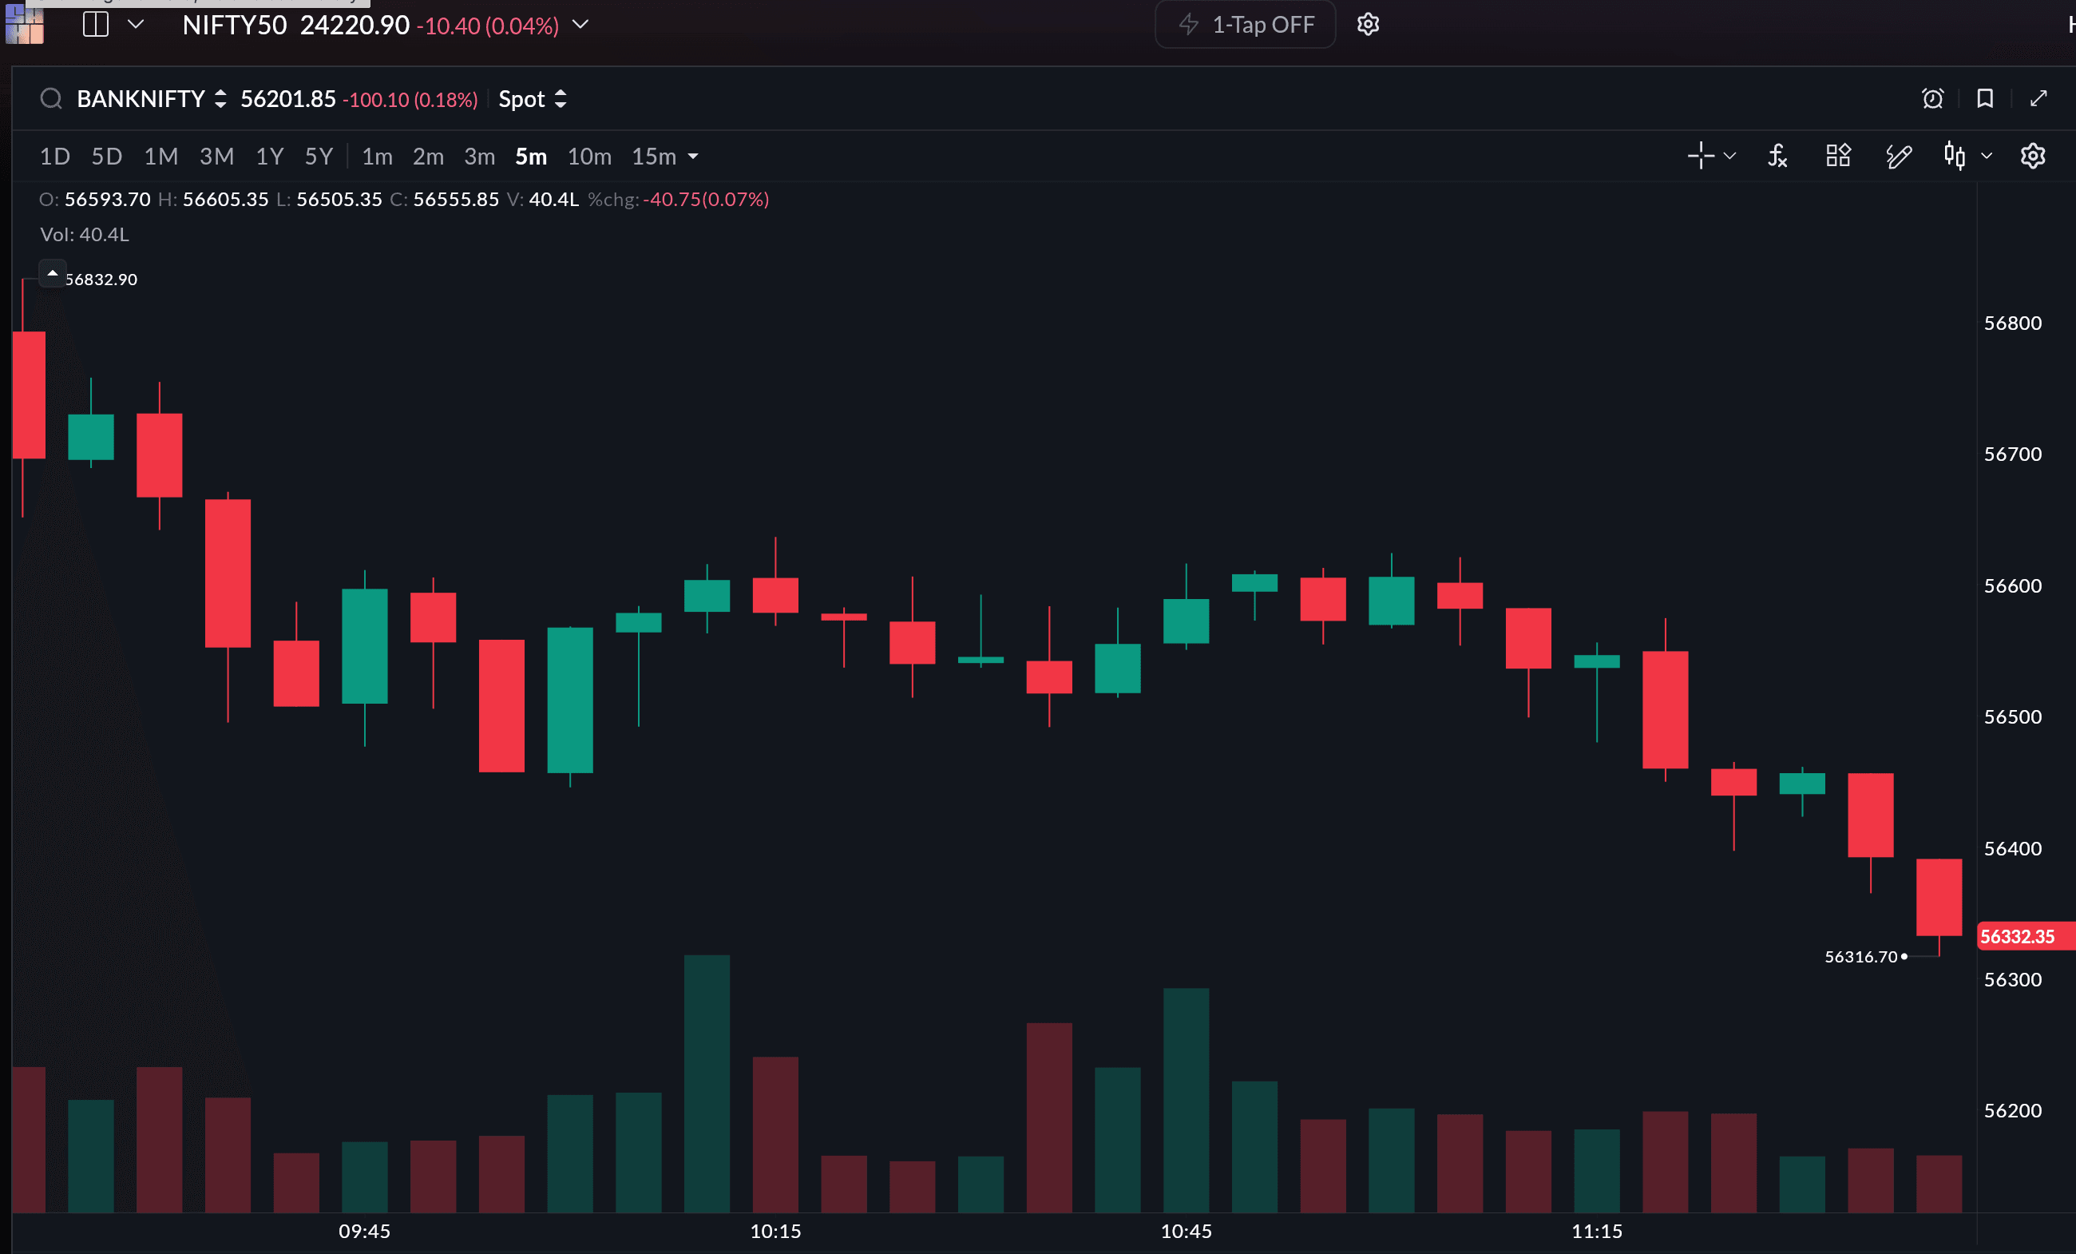Open the alarm alert icon

coord(1932,98)
